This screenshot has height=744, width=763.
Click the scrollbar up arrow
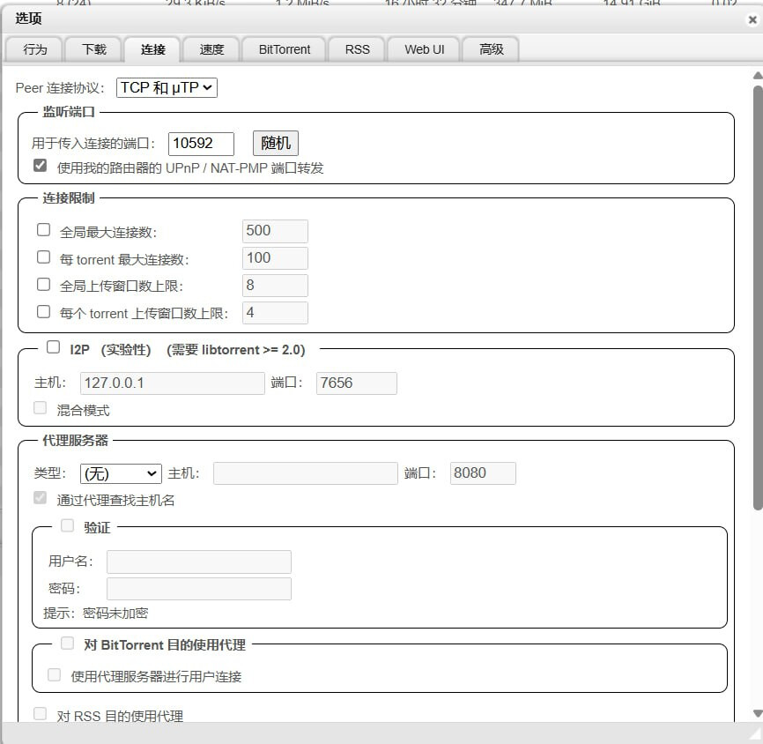(758, 76)
